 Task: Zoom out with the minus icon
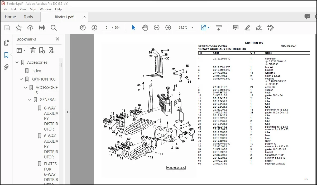click(x=157, y=28)
